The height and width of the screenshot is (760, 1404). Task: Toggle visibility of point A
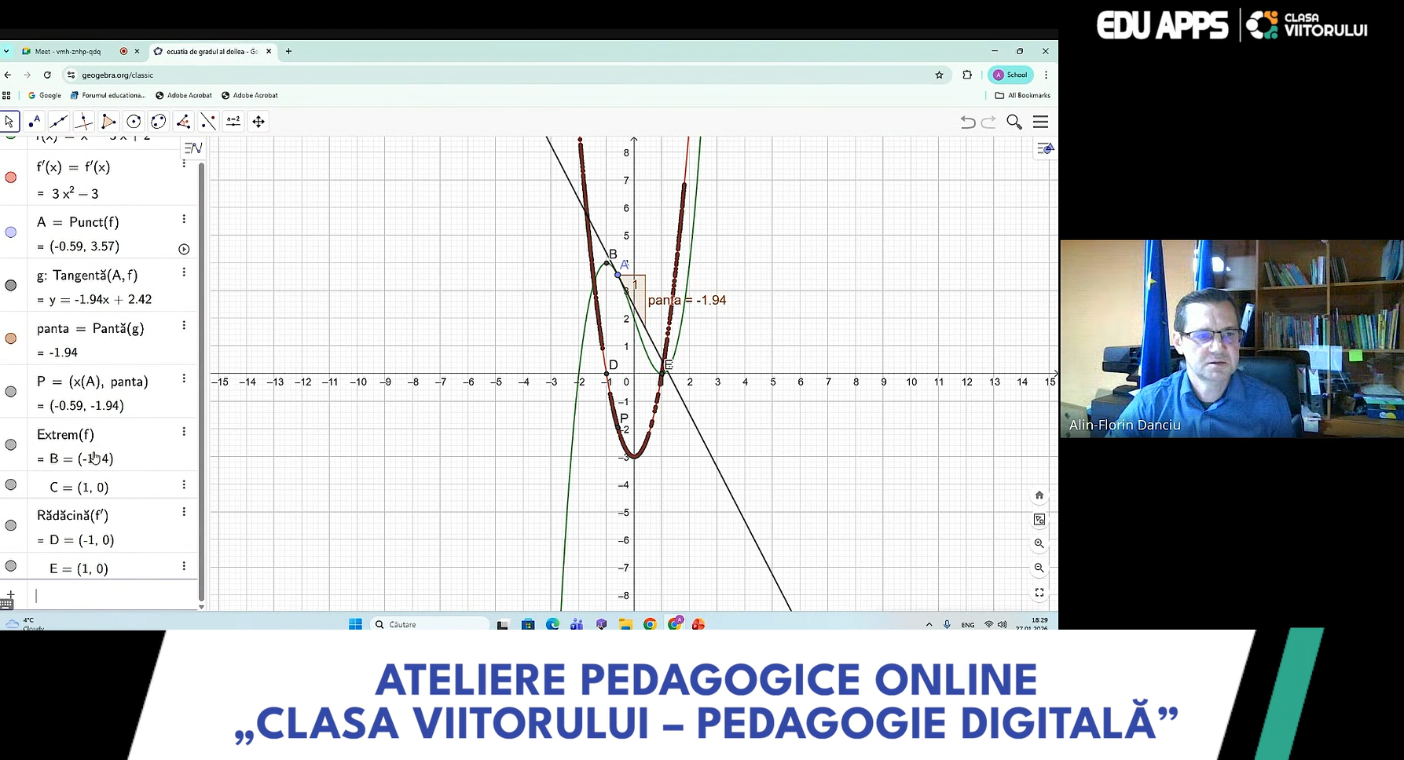tap(11, 232)
